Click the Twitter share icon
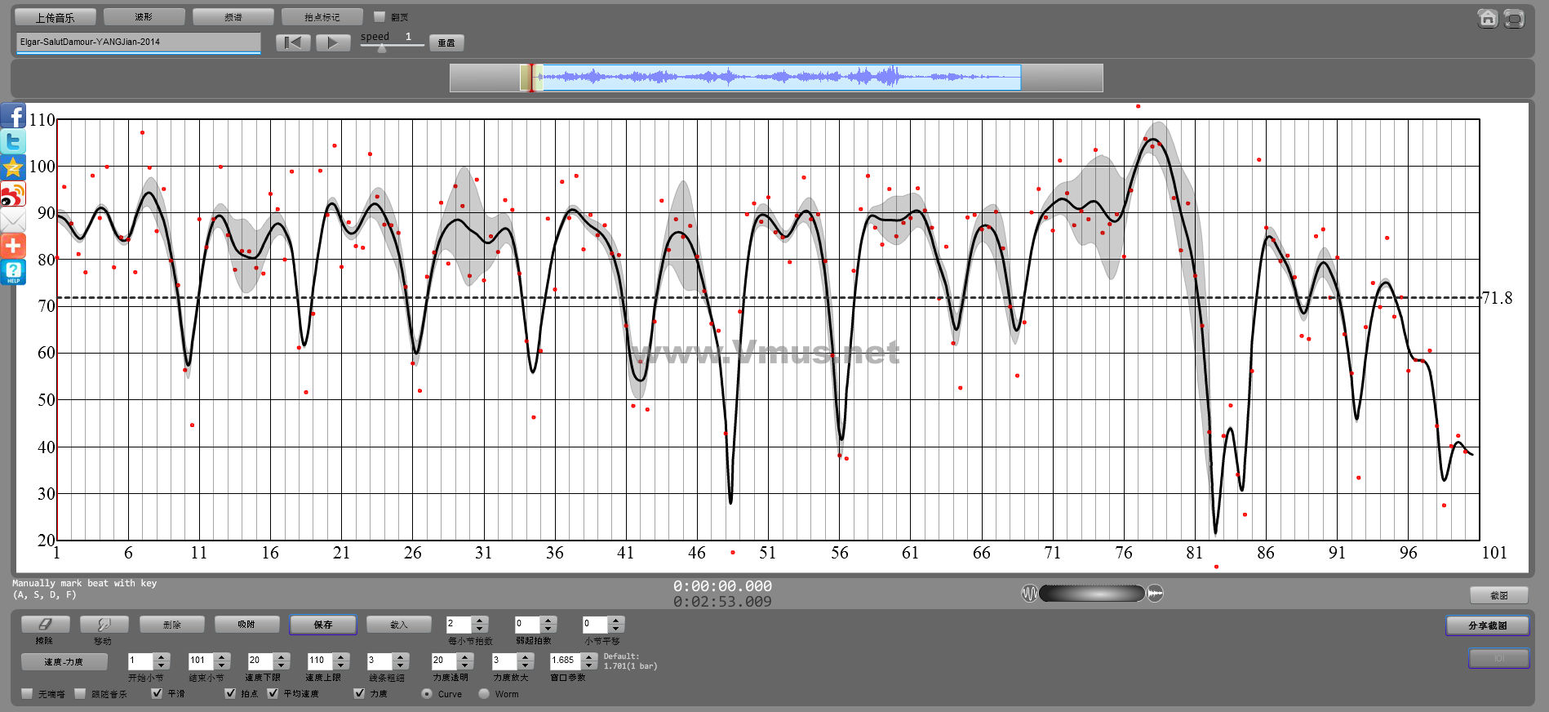 click(x=13, y=142)
